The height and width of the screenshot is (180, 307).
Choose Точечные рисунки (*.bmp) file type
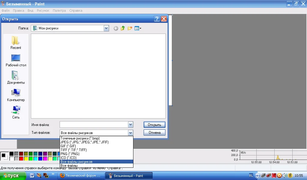pos(96,138)
